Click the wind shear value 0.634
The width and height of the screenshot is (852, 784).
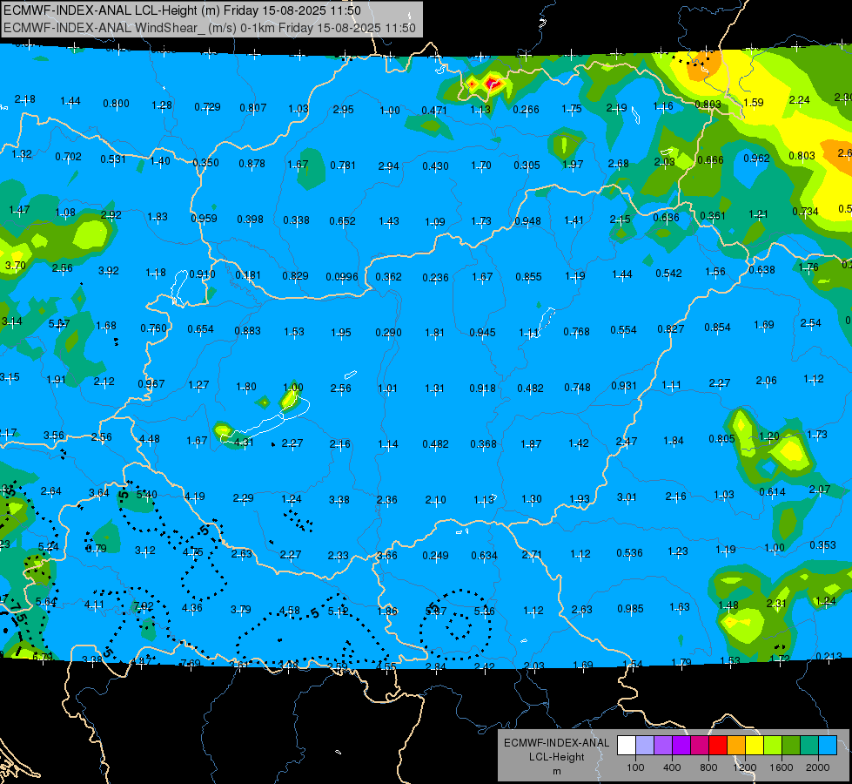(484, 555)
